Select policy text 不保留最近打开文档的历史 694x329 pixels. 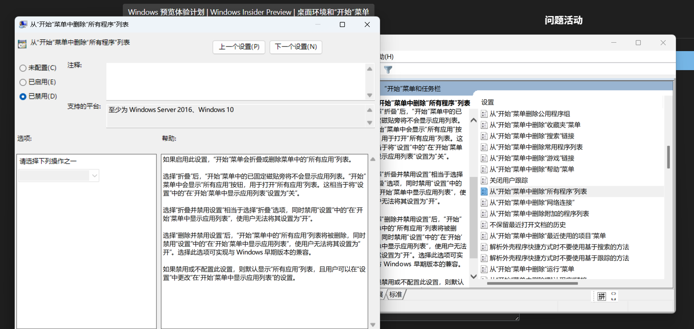click(x=528, y=225)
